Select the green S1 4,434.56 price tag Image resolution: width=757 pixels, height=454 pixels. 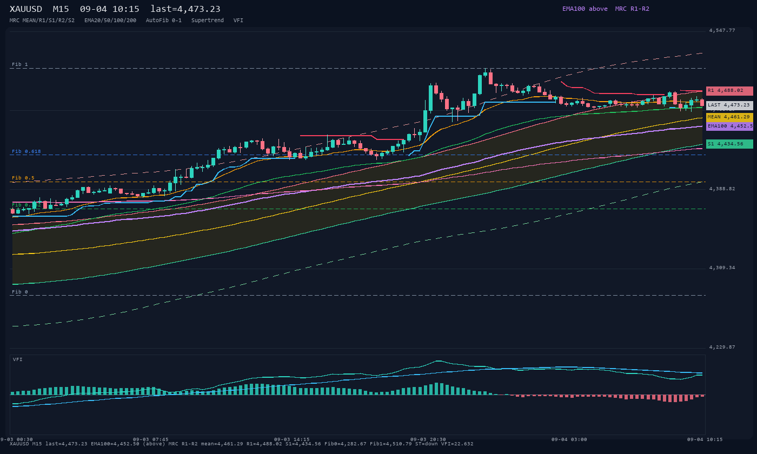[729, 144]
